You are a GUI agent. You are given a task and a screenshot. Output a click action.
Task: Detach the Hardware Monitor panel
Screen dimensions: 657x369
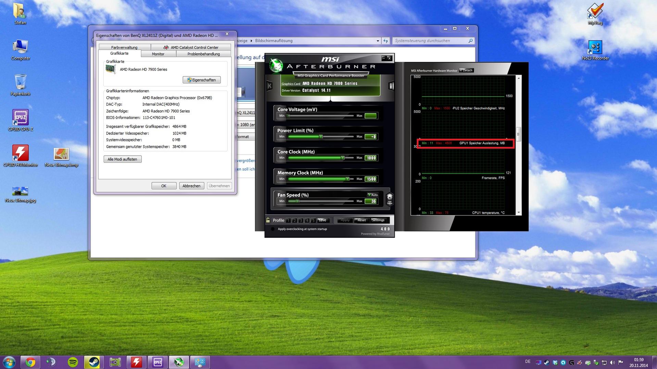coord(466,70)
